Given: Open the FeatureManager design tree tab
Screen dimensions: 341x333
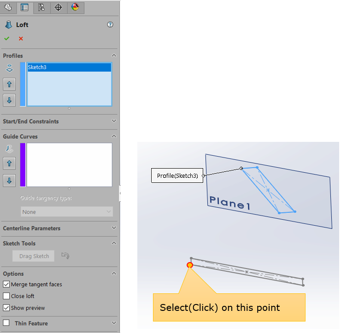Looking at the screenshot, I should point(8,7).
